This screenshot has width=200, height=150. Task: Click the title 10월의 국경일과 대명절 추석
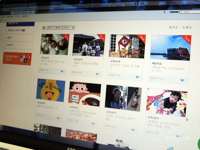pos(86,65)
